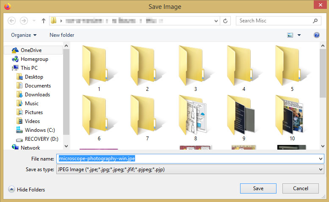Click the change view icon

pos(290,35)
